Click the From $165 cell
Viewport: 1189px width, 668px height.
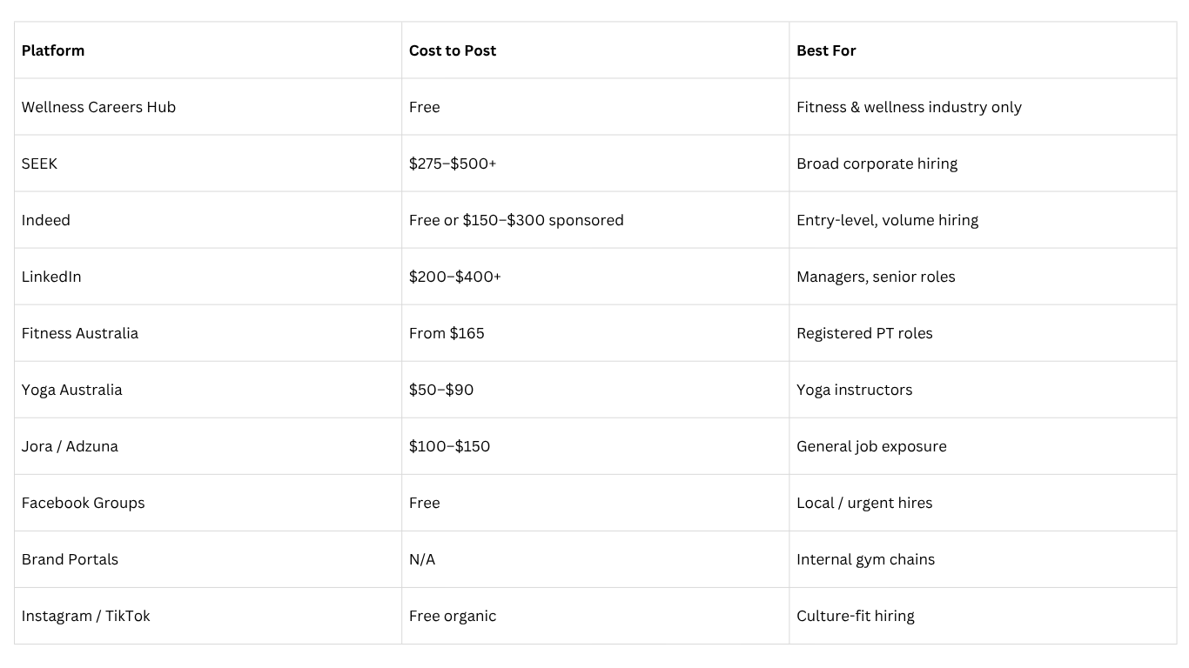tap(447, 333)
